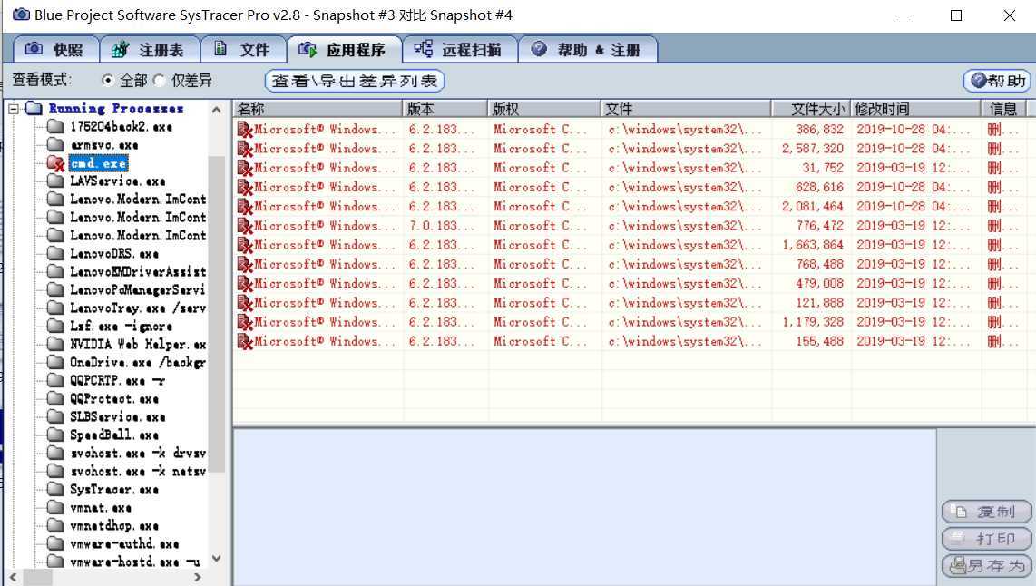Click version cell 7.0.183...

click(x=442, y=225)
